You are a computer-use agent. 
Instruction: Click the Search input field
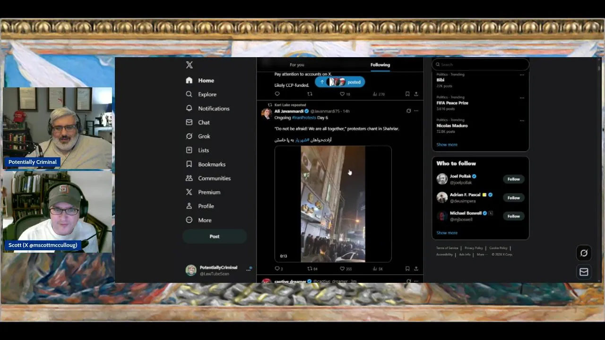coord(480,65)
